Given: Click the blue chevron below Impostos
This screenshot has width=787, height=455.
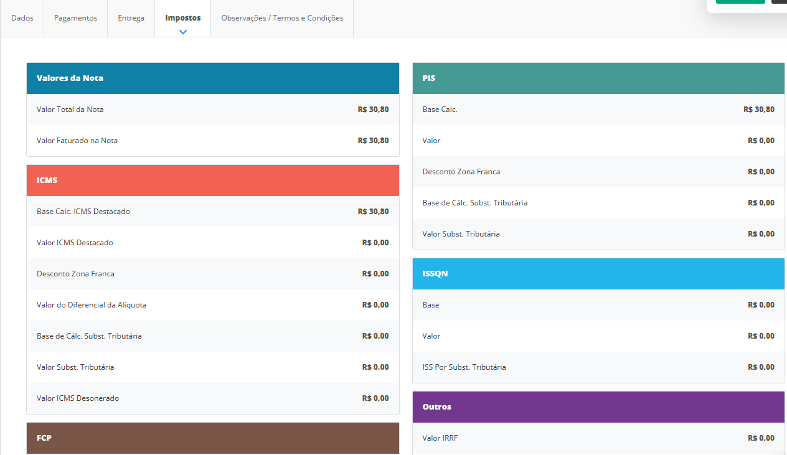Looking at the screenshot, I should click(183, 32).
